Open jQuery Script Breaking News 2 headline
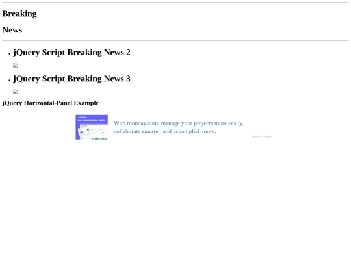The image size is (351, 263). (x=72, y=53)
